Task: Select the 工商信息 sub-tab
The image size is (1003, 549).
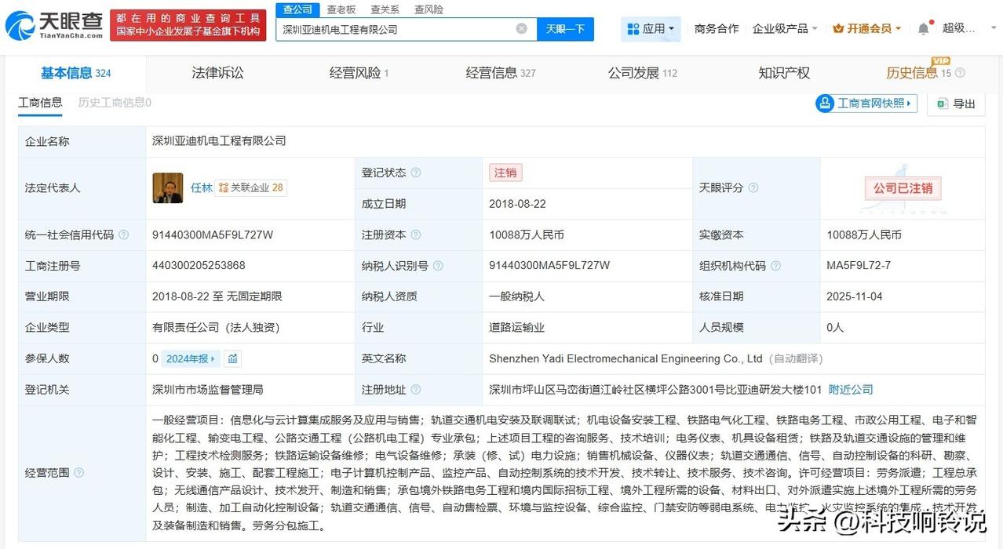Action: point(40,103)
